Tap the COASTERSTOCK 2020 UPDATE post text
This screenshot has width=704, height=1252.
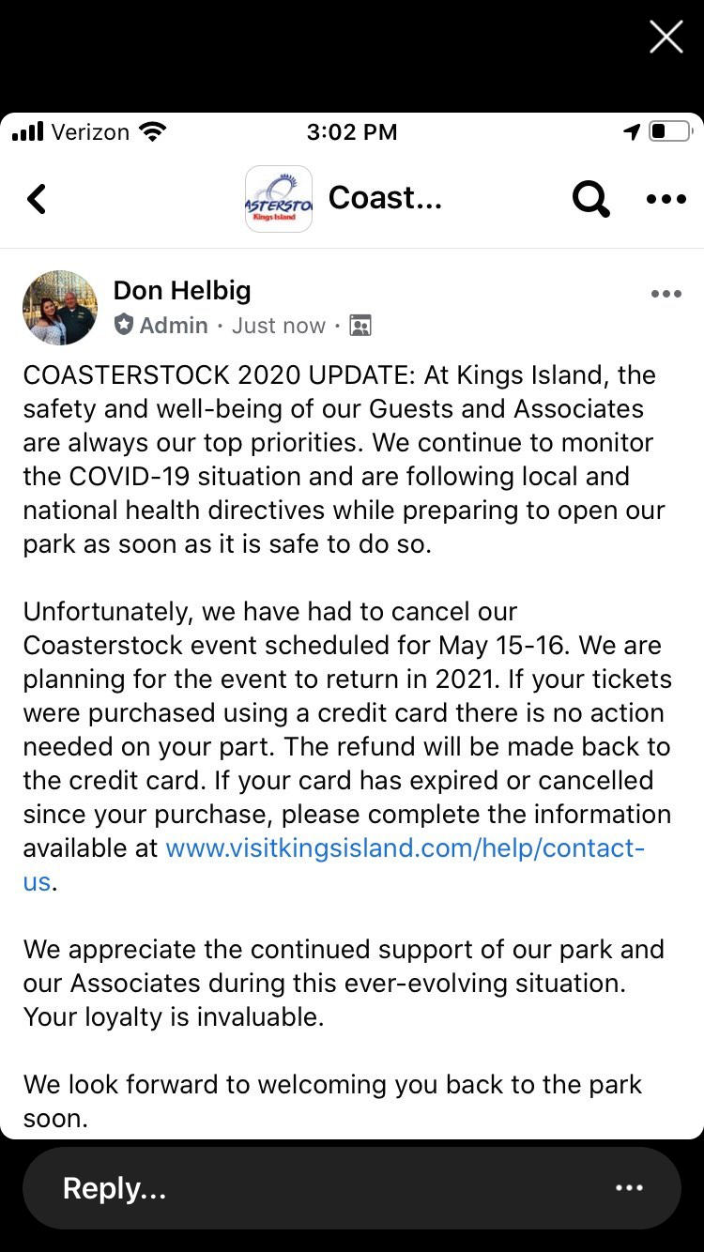click(344, 459)
